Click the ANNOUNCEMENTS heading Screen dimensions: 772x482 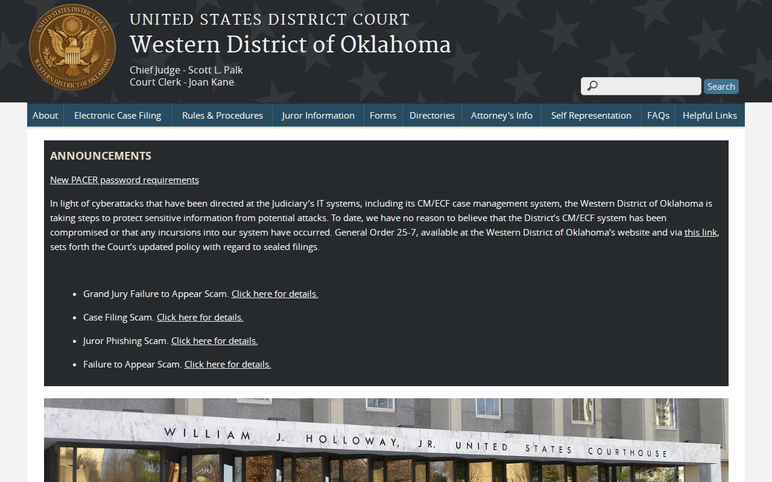[x=101, y=155]
